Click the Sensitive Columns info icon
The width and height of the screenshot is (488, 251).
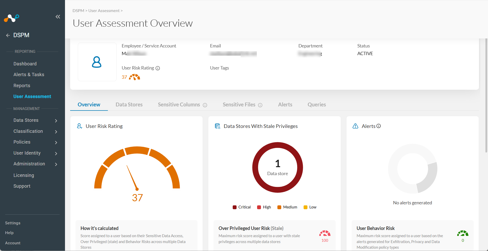(205, 105)
